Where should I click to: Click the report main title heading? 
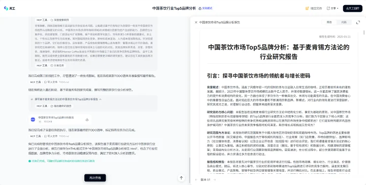(279, 52)
